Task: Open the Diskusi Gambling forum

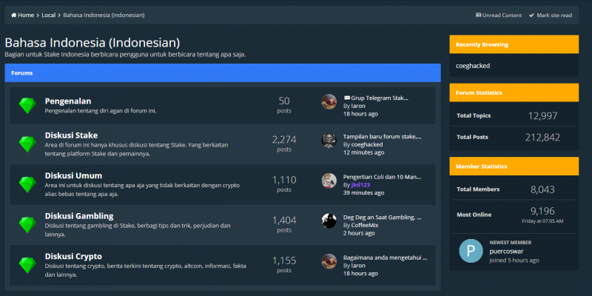Action: pos(79,216)
